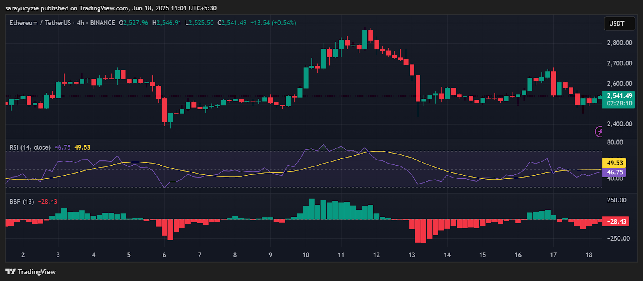Click the red -28.43 BBP value tag

pyautogui.click(x=616, y=222)
